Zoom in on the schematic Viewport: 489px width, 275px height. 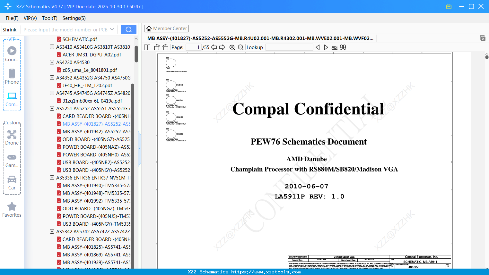pyautogui.click(x=232, y=47)
